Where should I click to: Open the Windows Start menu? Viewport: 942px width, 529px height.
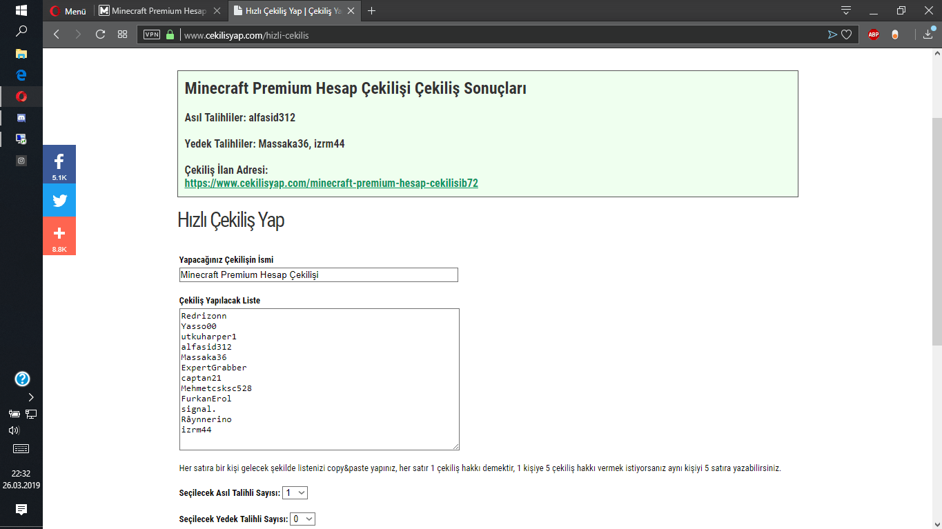point(21,11)
